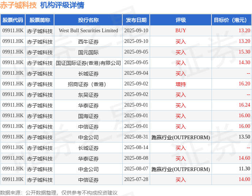Image resolution: width=252 pixels, height=196 pixels.
Task: Click the 国元国际 cell
Action: click(88, 52)
